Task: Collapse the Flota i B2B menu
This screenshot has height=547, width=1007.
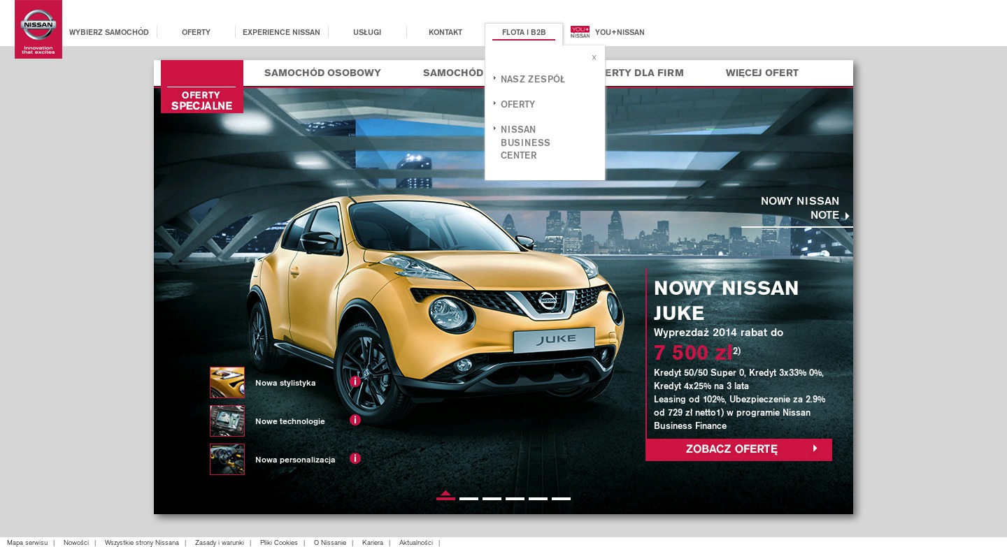Action: (524, 32)
